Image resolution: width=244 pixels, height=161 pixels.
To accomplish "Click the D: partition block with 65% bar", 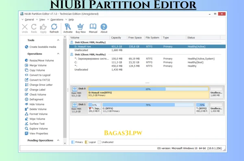I will click(x=148, y=92).
